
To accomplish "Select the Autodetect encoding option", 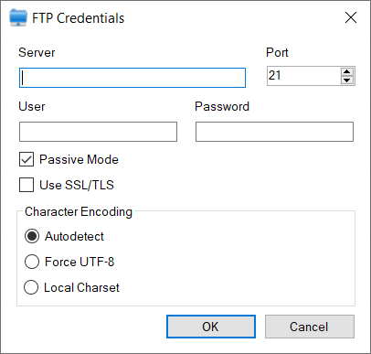I will 32,236.
